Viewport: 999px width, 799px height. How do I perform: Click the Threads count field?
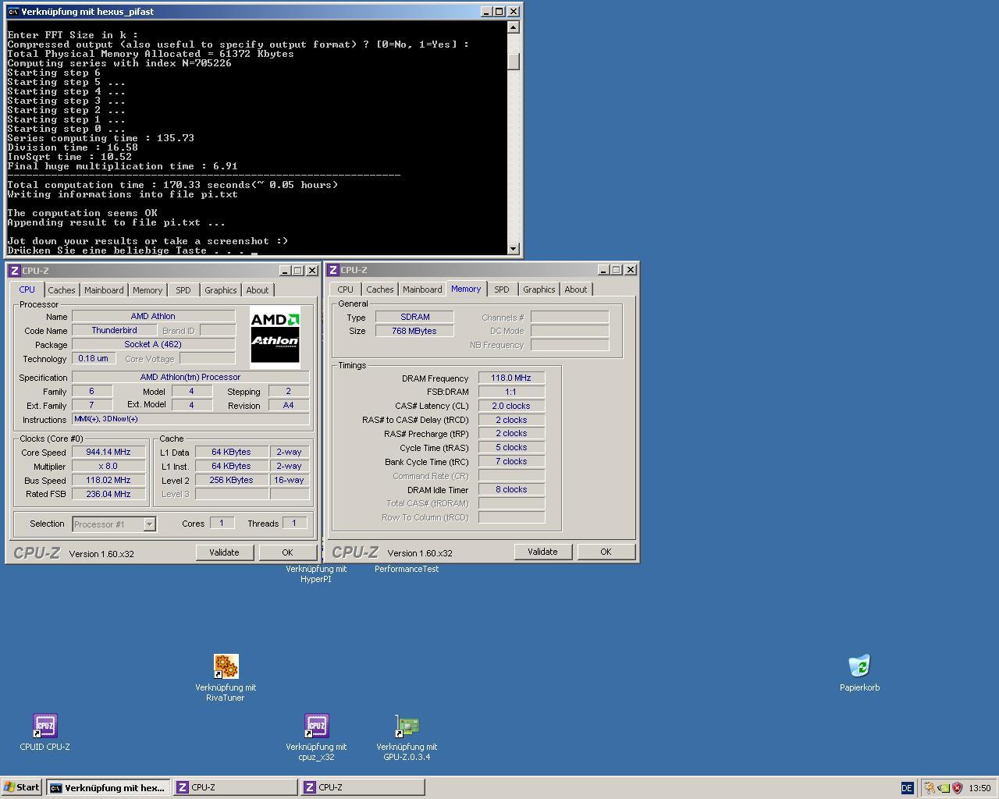point(294,524)
